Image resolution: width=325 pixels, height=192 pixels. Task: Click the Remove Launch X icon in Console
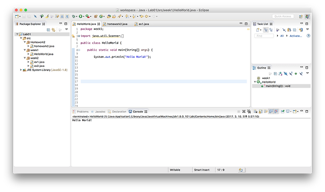click(244, 111)
